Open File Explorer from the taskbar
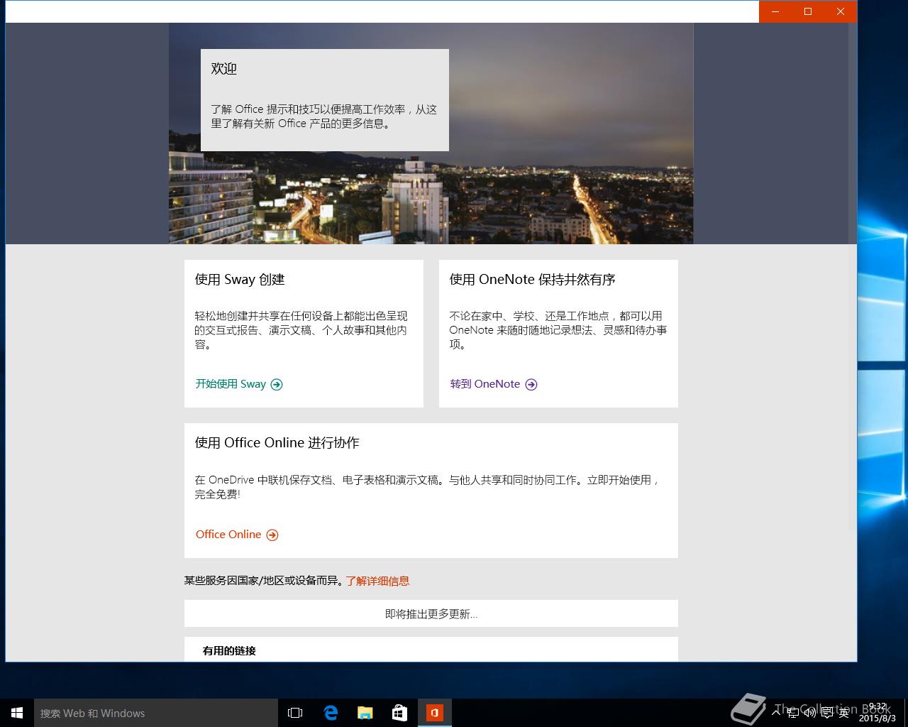Screen dimensions: 908x727 pyautogui.click(x=365, y=713)
